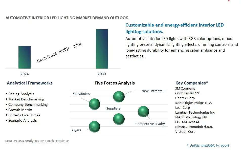Viewport: 241px width, 150px height.
Task: Select the CAGR 8.5% label
Action: (x=59, y=52)
